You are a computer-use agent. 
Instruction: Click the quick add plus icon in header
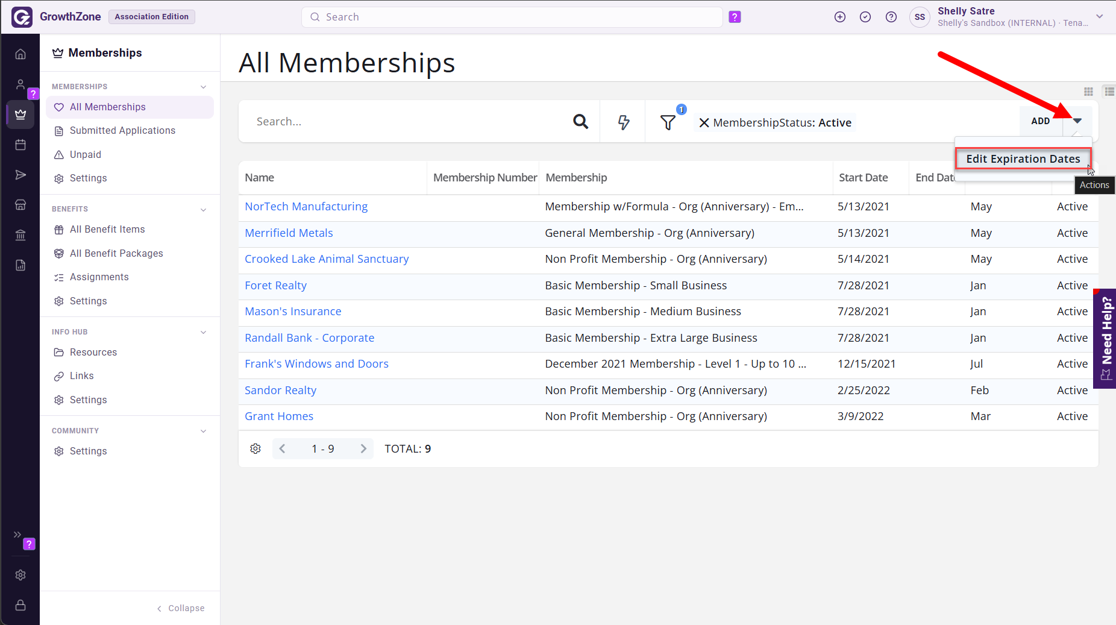[840, 17]
